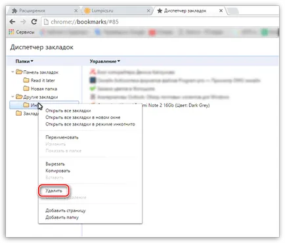The image size is (285, 243).
Task: Click the last folder icon in the tree
Action: [19, 113]
